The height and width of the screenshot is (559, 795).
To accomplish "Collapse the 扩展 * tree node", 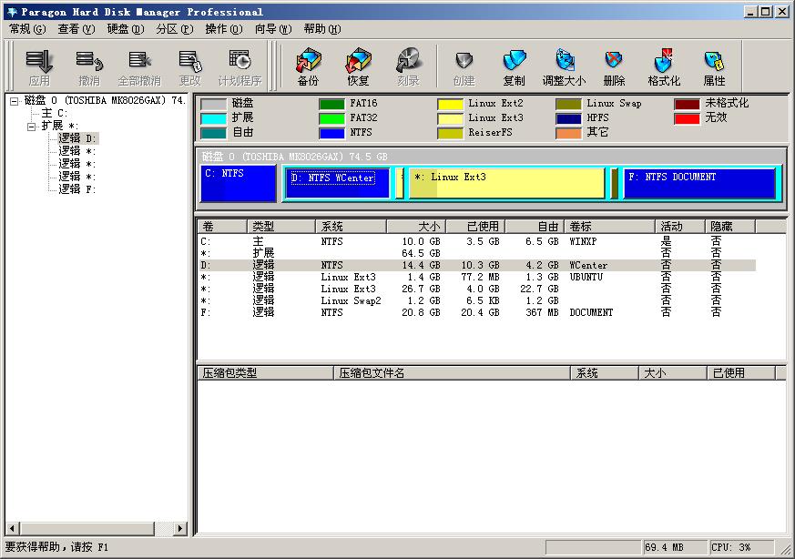I will (x=32, y=127).
